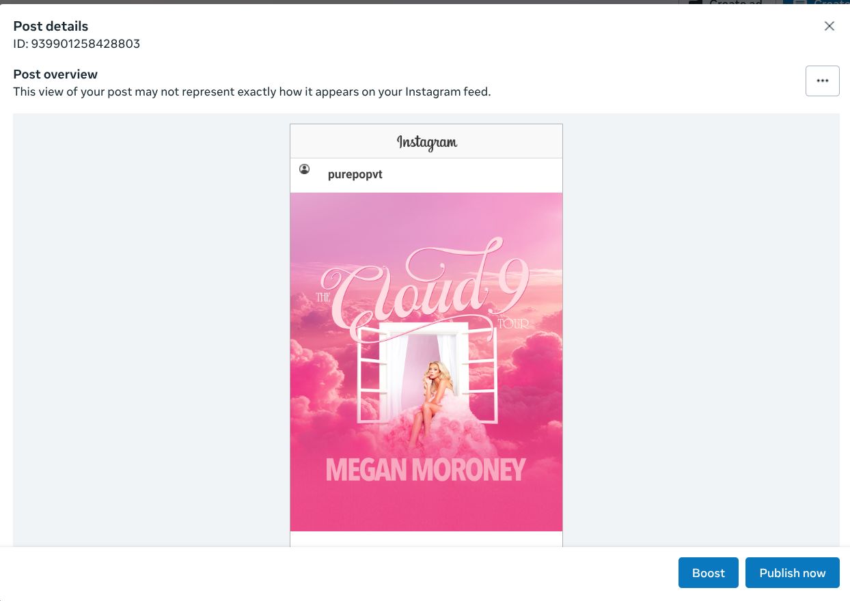Screen dimensions: 850x601
Task: Click the Instagram wordmark logo
Action: (426, 141)
